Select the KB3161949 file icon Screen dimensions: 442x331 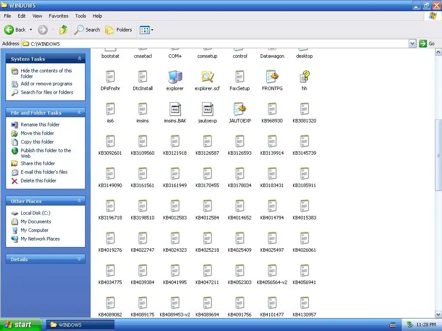[x=175, y=174]
